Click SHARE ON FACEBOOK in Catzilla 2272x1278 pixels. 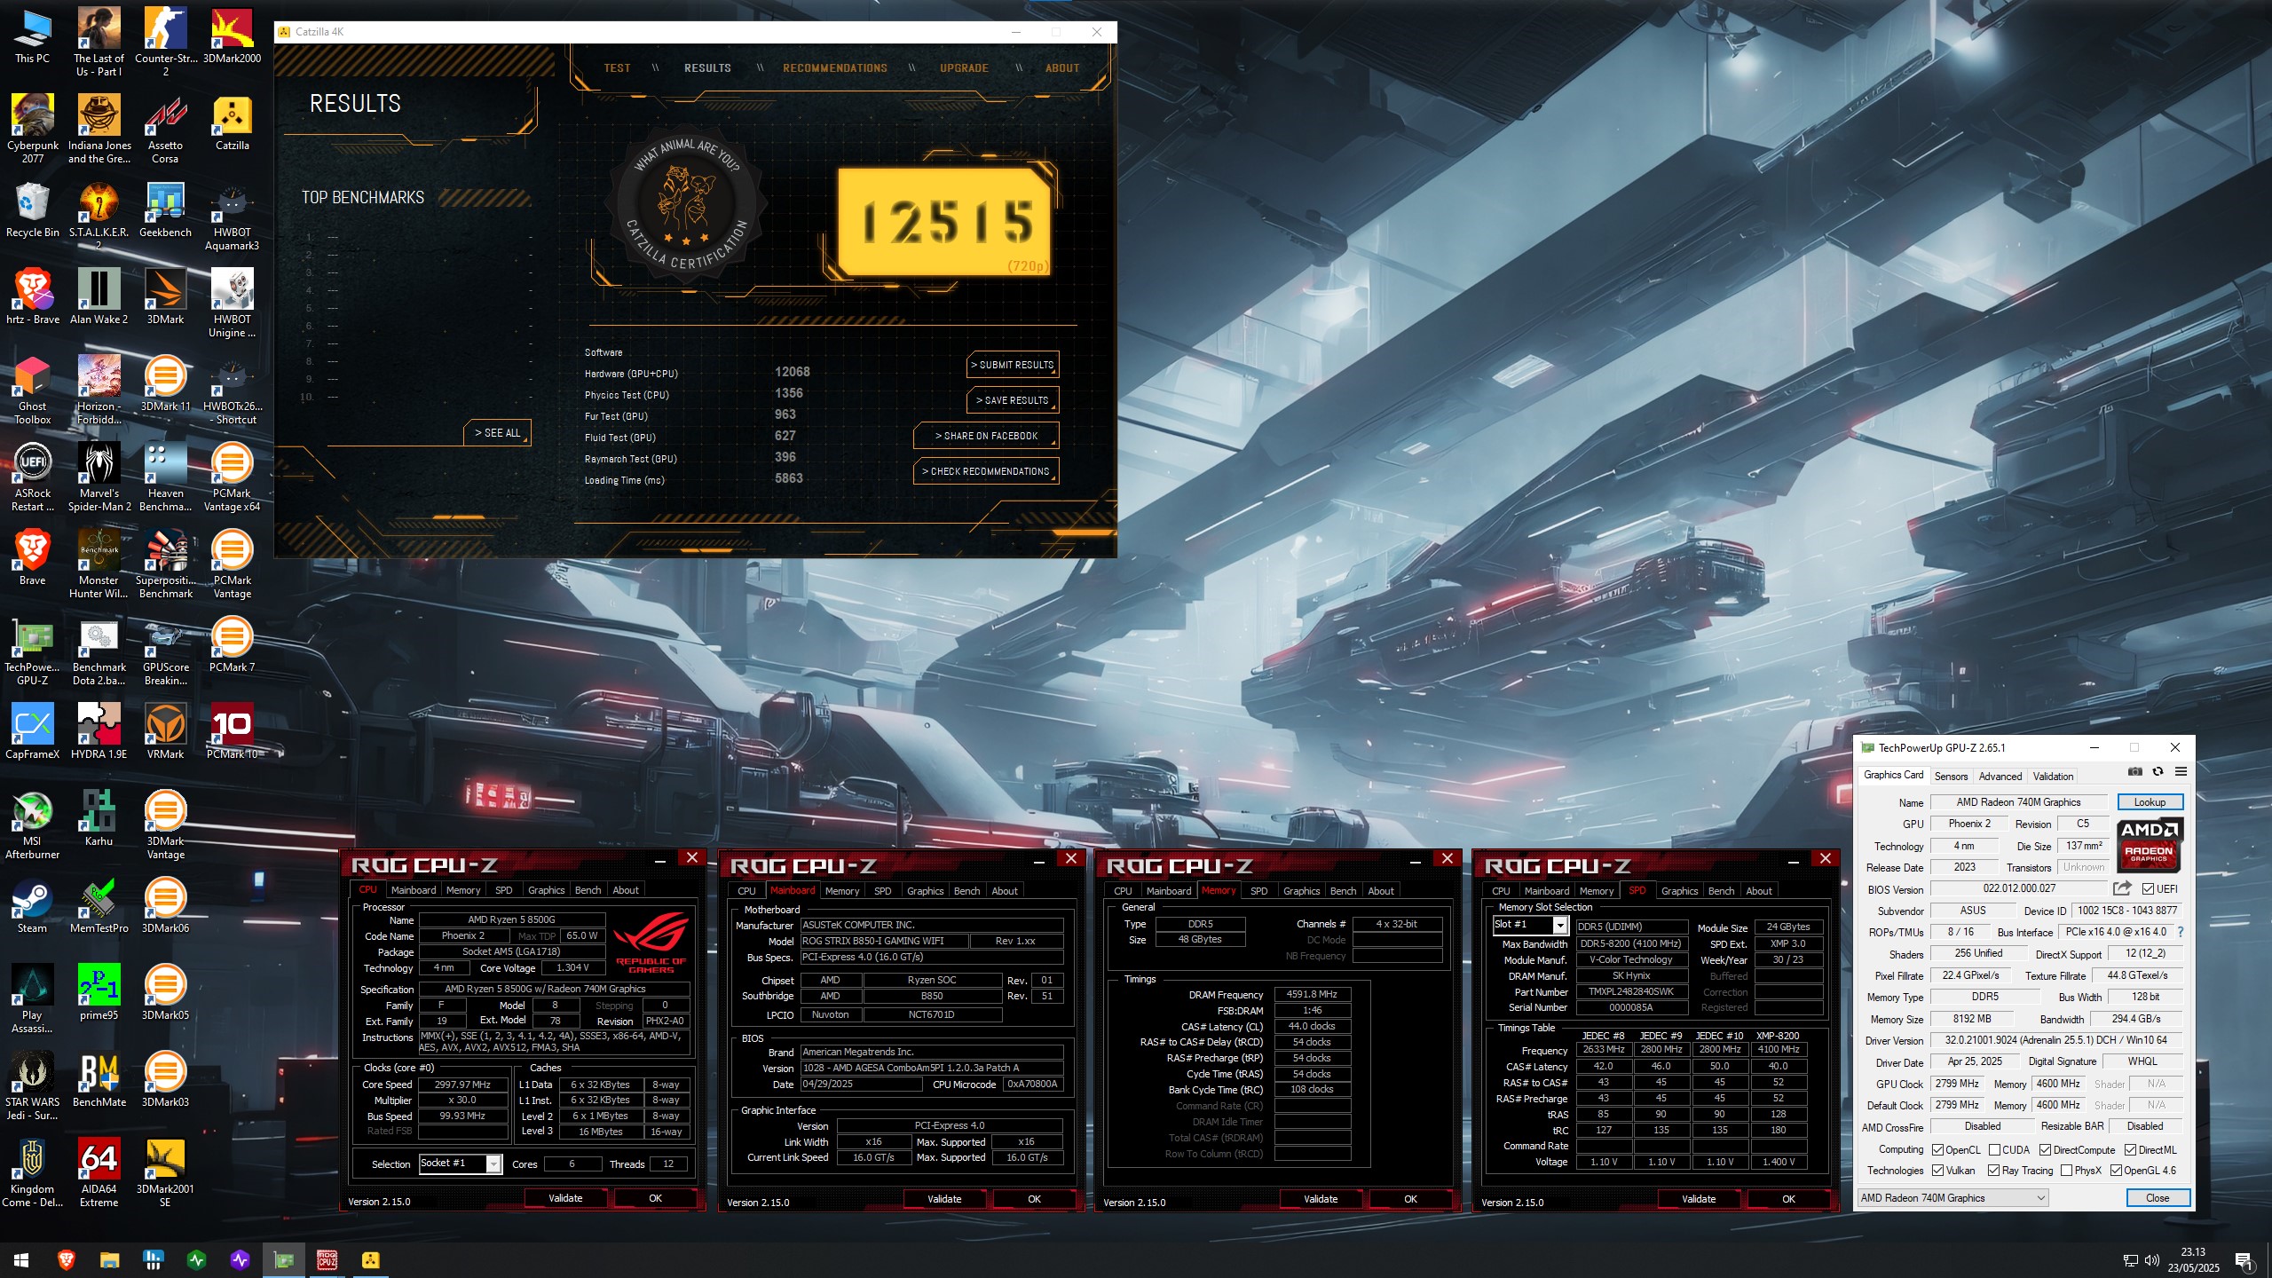tap(986, 436)
